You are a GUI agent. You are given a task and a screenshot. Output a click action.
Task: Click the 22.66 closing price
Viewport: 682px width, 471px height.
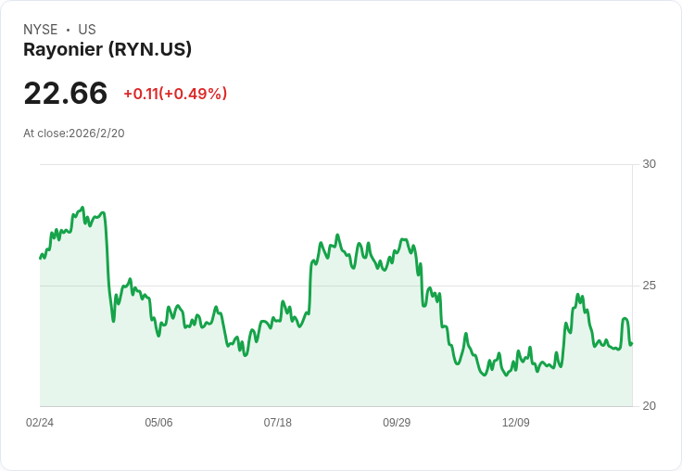tap(65, 94)
